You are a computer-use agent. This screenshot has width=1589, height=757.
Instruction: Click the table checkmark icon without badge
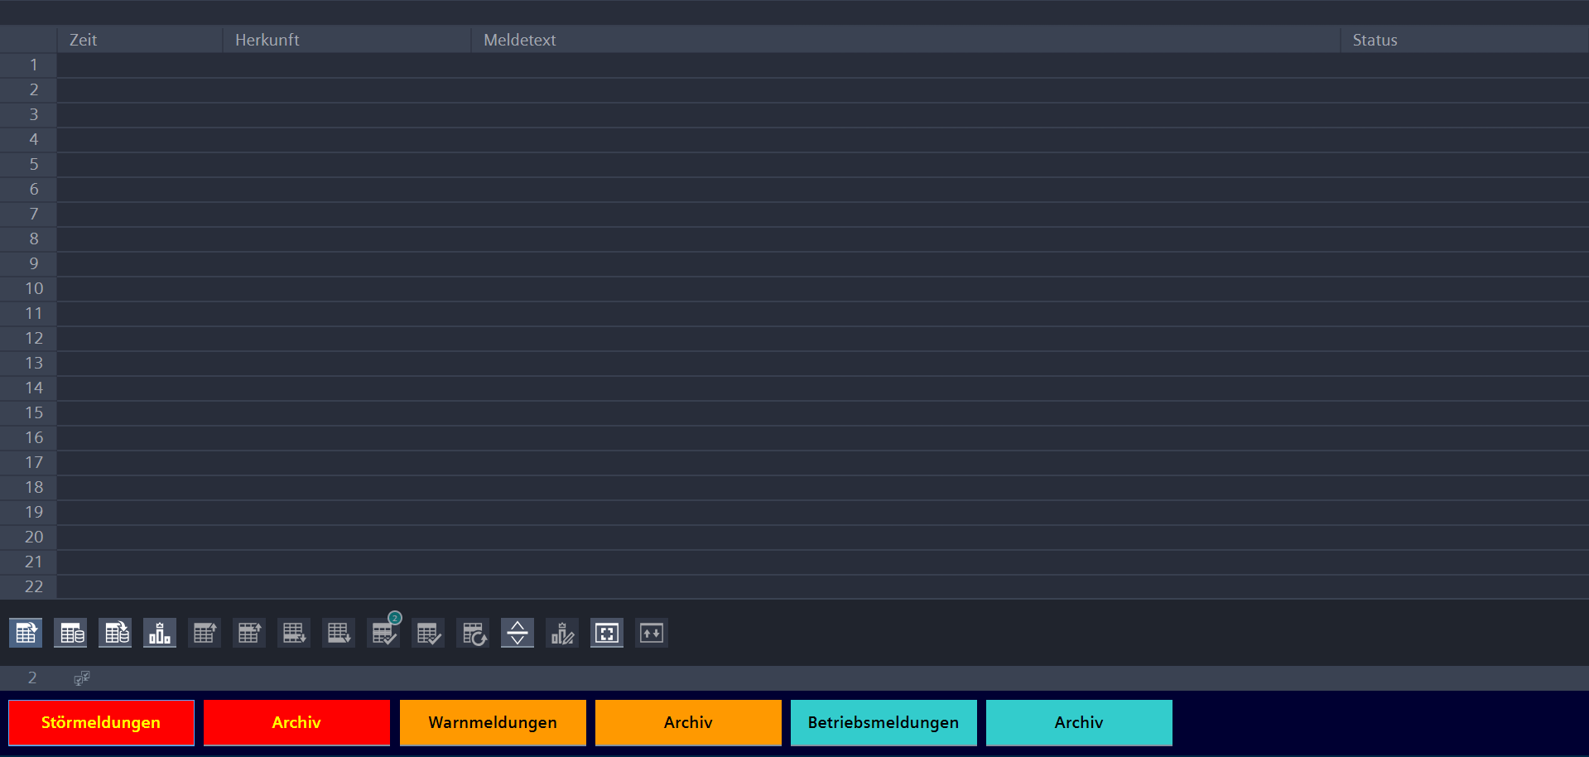point(428,634)
